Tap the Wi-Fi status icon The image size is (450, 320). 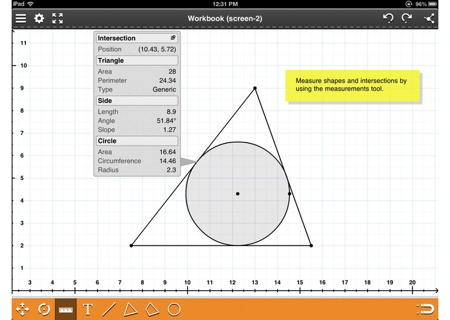pos(30,4)
